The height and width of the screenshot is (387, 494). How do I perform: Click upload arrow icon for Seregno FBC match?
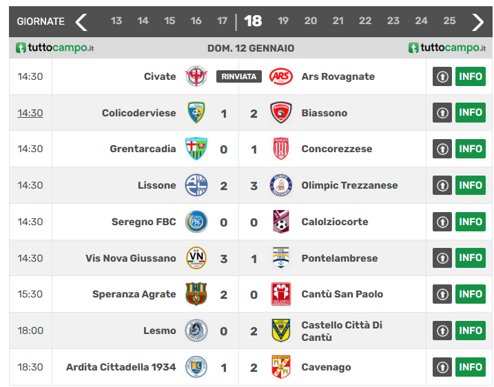[442, 222]
